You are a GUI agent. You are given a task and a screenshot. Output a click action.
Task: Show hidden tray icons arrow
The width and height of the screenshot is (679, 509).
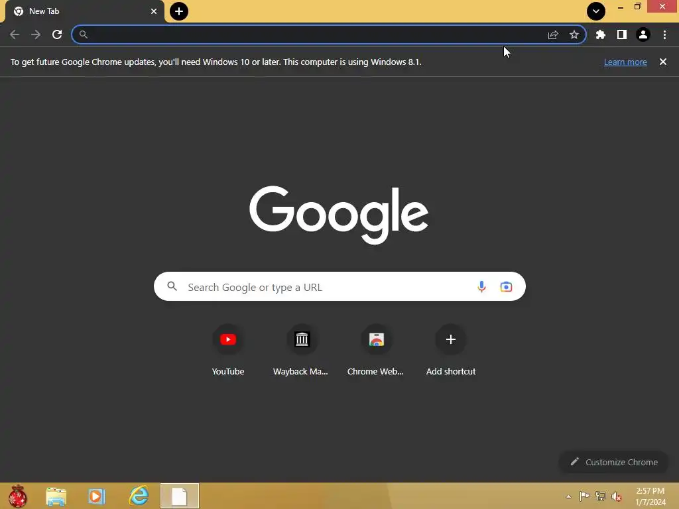[568, 496]
